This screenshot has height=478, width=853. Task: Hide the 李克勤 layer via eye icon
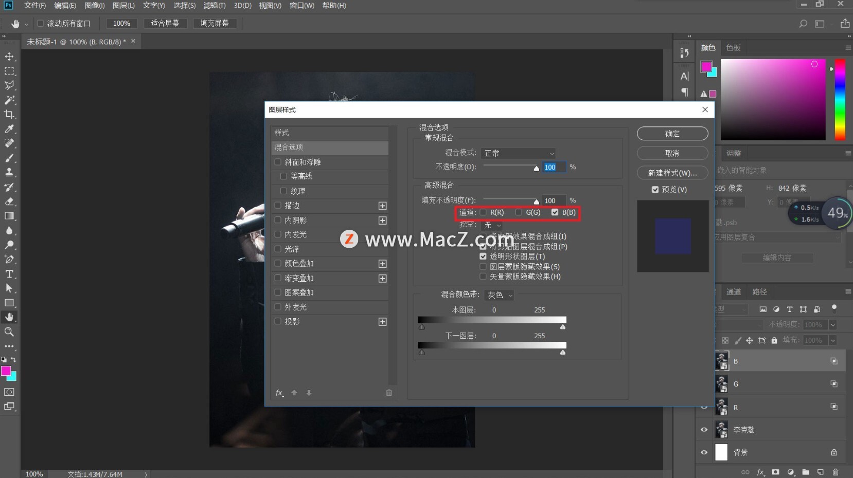point(704,430)
